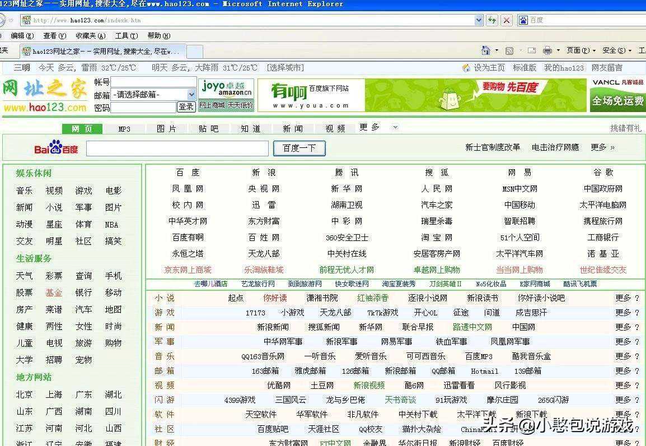Switch to the MP3 search tab
The image size is (646, 446).
124,129
